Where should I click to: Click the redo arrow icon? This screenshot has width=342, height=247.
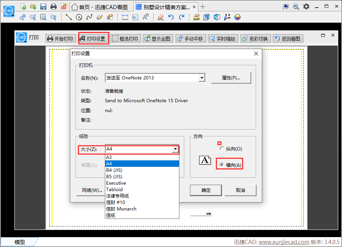(x=182, y=17)
